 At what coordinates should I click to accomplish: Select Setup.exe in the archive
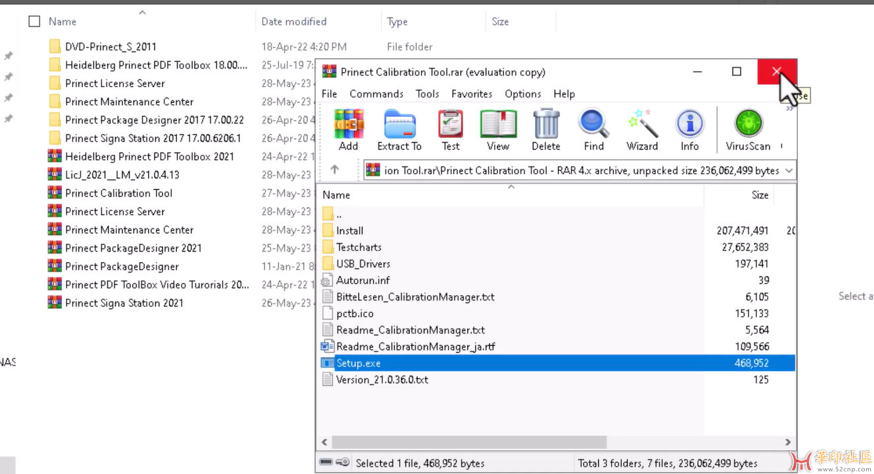(x=557, y=362)
